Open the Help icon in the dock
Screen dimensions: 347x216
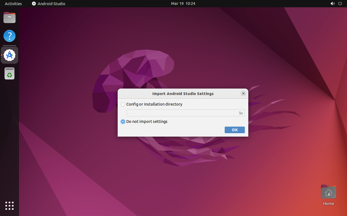click(x=9, y=36)
